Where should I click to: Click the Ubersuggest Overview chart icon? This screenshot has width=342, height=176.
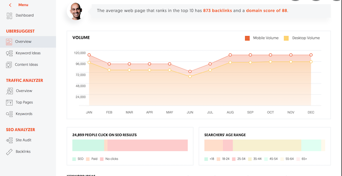click(x=9, y=42)
